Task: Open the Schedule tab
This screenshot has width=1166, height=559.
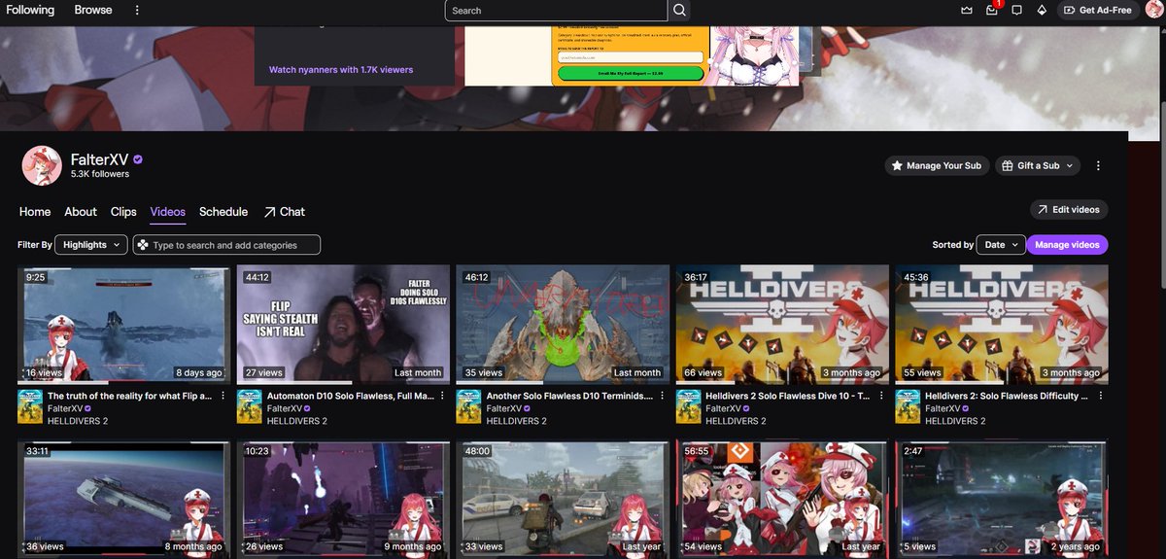Action: click(223, 211)
